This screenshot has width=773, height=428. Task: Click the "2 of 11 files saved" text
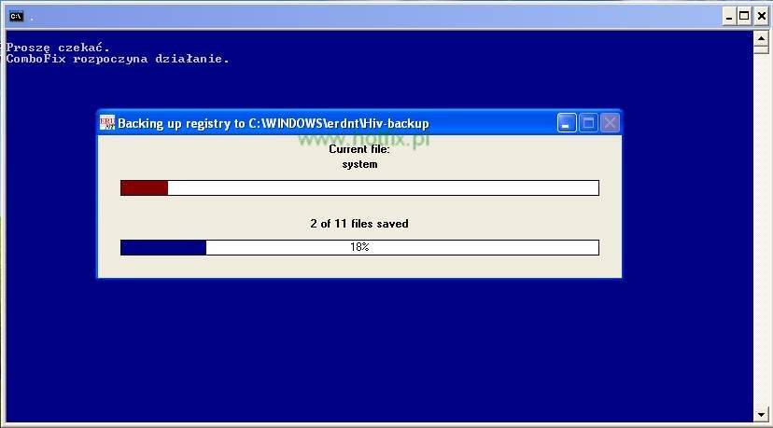(x=359, y=224)
